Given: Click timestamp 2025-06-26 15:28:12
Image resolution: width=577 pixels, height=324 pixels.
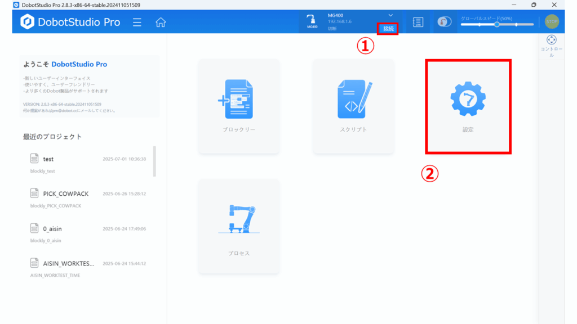Looking at the screenshot, I should point(125,193).
